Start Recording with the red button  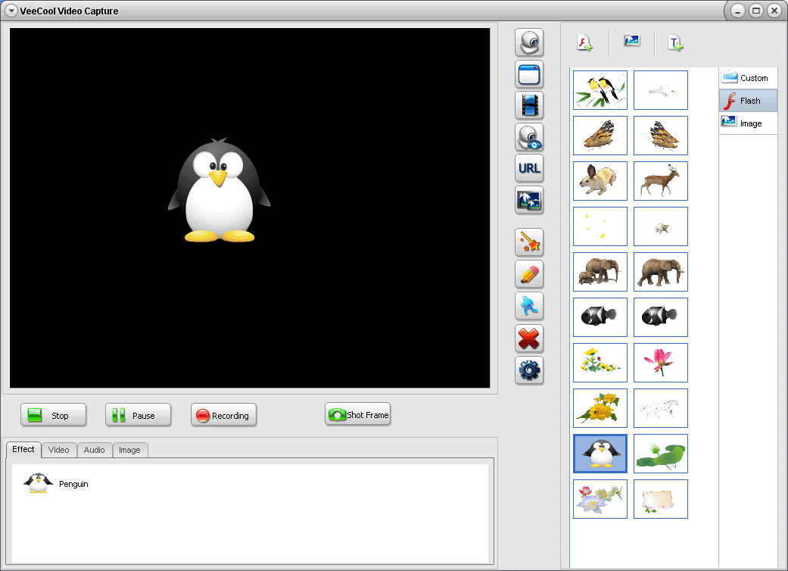[223, 415]
